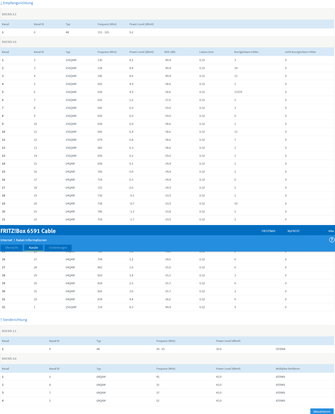Click the Internet breadcrumb link
335x414 pixels.
pyautogui.click(x=6, y=240)
